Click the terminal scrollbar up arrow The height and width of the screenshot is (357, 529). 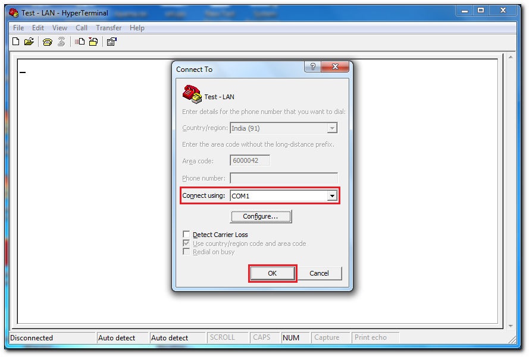511,57
